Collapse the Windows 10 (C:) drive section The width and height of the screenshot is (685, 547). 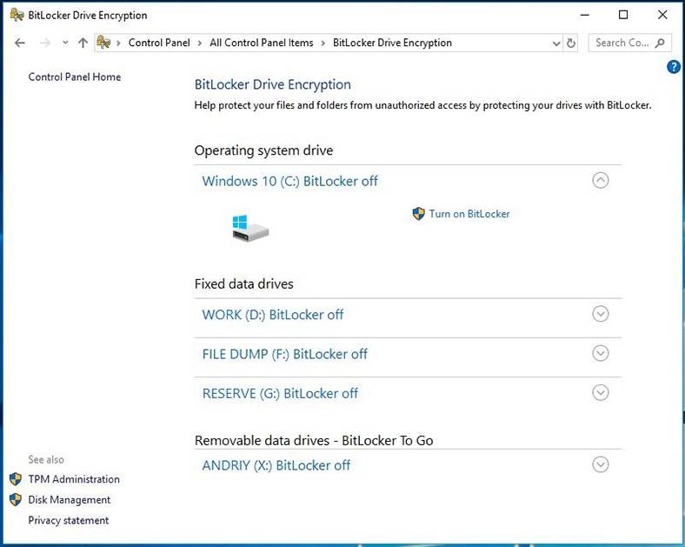(601, 180)
